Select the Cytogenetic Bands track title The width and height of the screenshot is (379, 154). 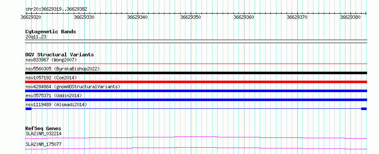(51, 32)
